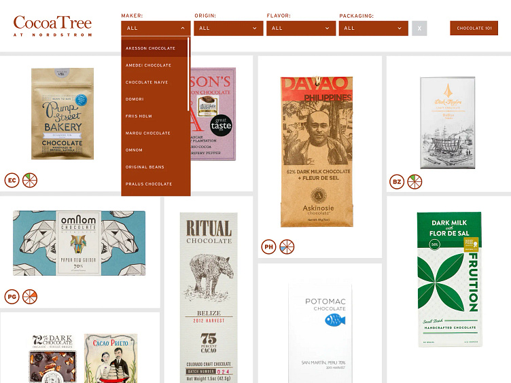Open the Potomac Chocolate San Martin bar

click(x=320, y=333)
